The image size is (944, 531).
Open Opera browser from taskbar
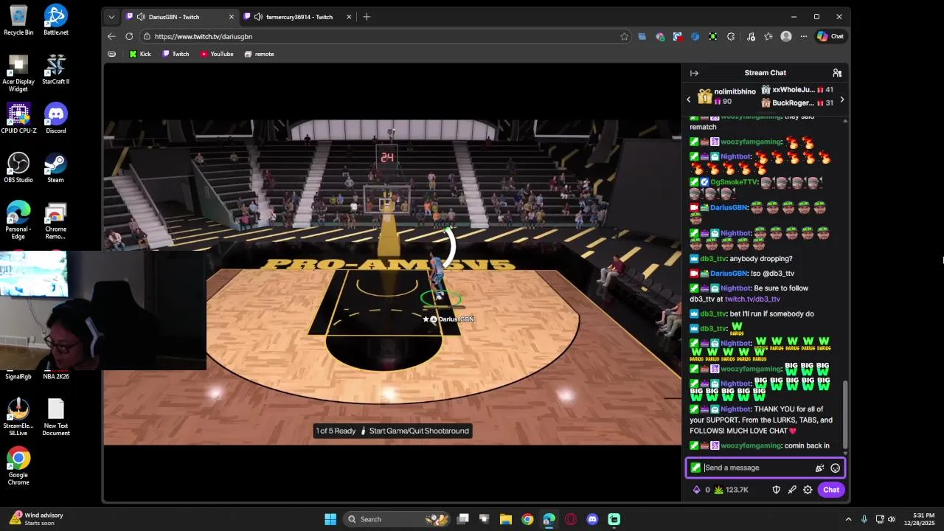tap(571, 519)
